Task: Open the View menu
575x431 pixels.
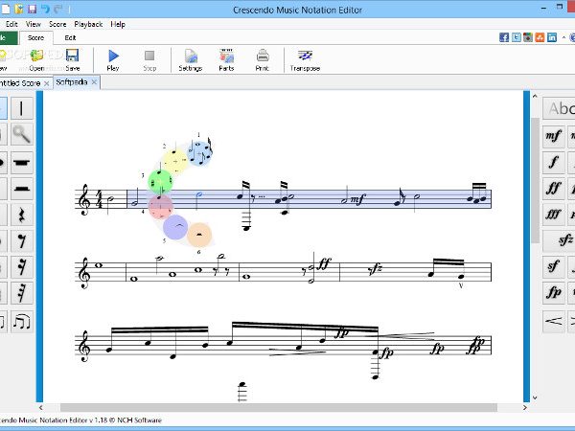Action: point(33,24)
